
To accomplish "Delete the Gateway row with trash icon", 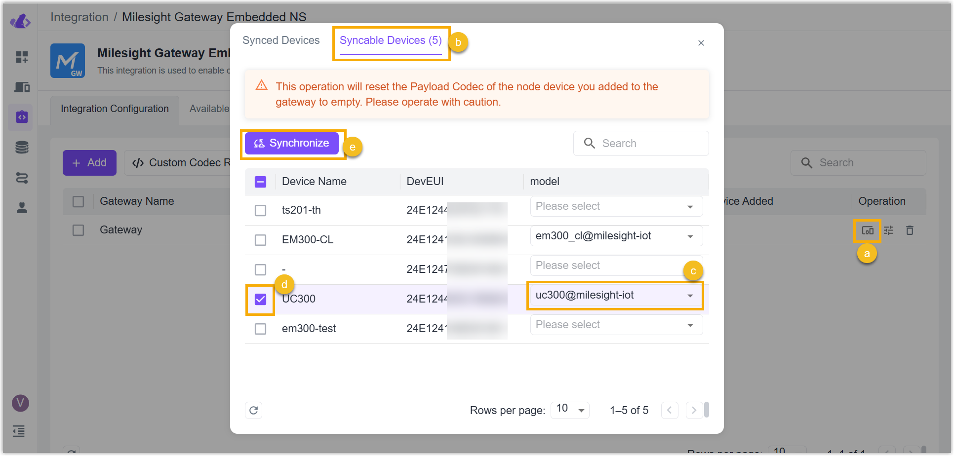I will point(910,230).
